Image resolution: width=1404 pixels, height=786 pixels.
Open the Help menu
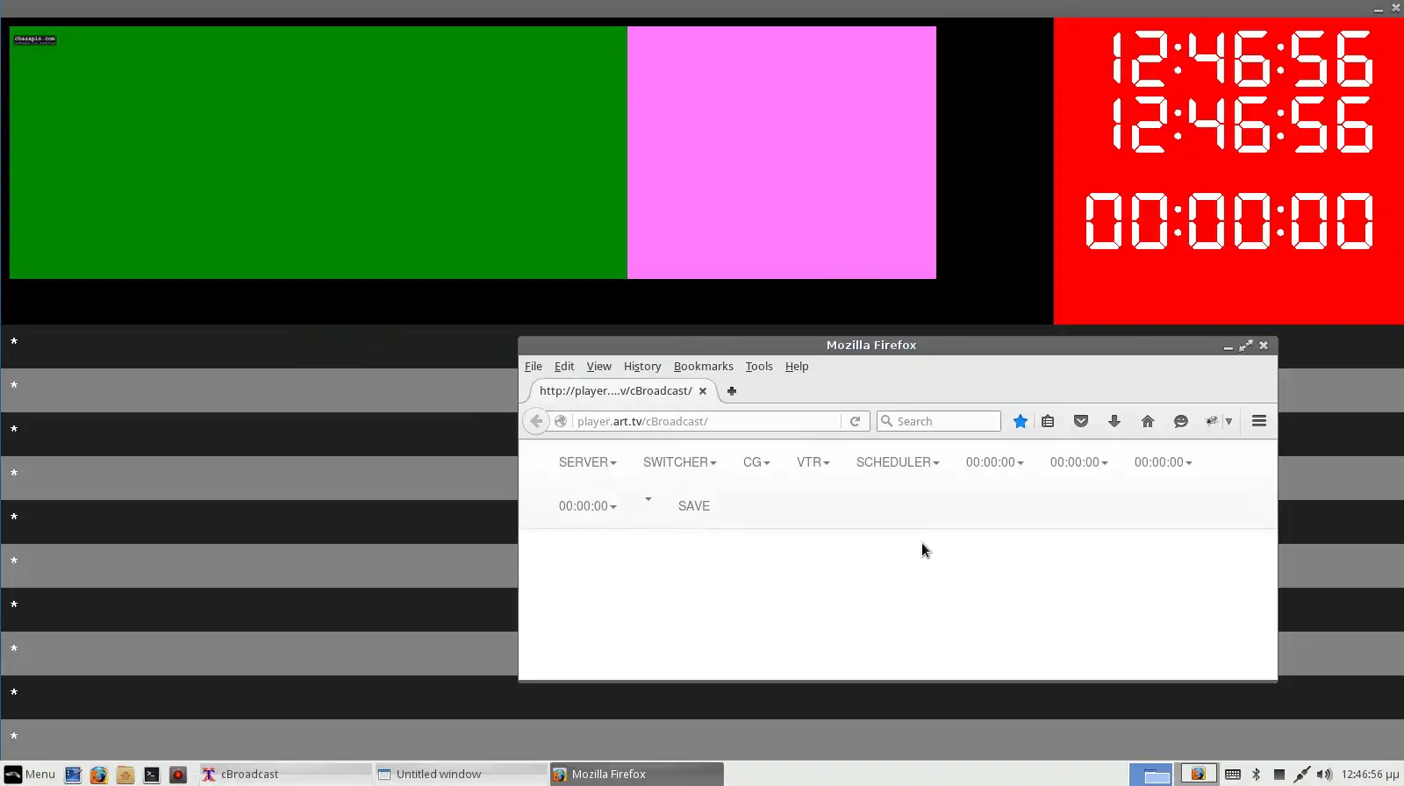tap(797, 367)
